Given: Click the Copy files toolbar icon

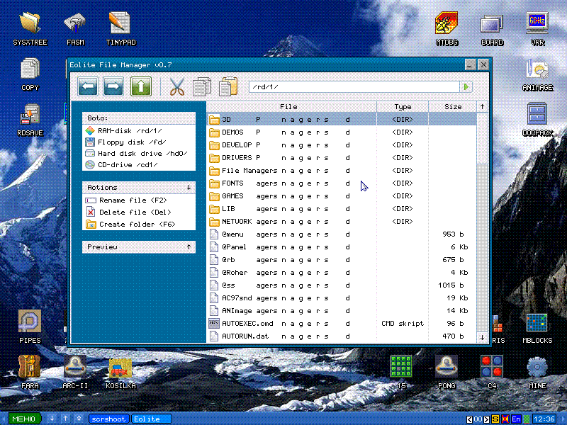Looking at the screenshot, I should (x=202, y=86).
